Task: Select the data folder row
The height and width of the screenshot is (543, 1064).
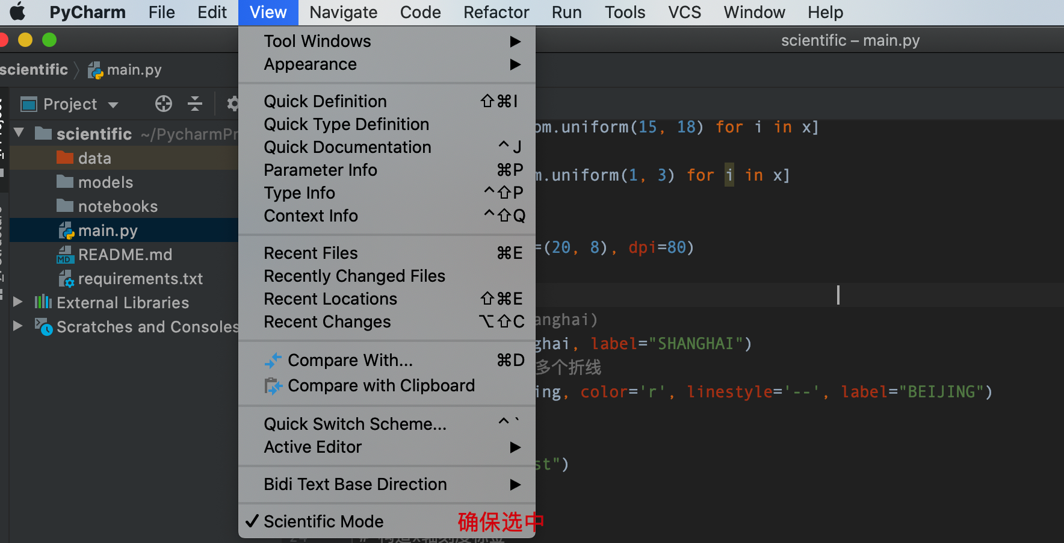Action: (124, 158)
